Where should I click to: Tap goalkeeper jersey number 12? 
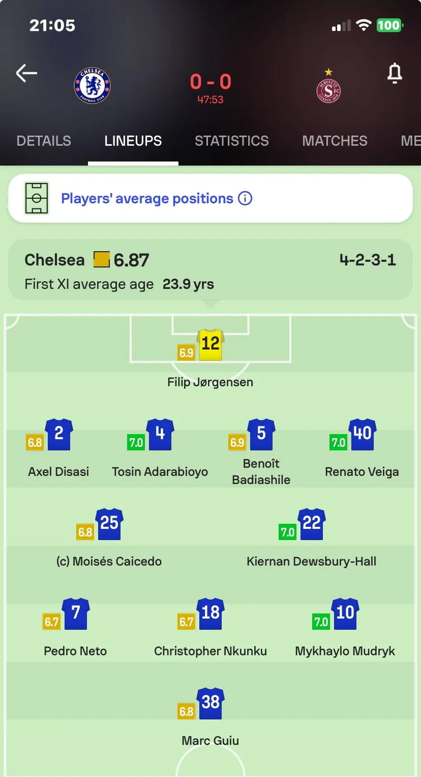211,344
